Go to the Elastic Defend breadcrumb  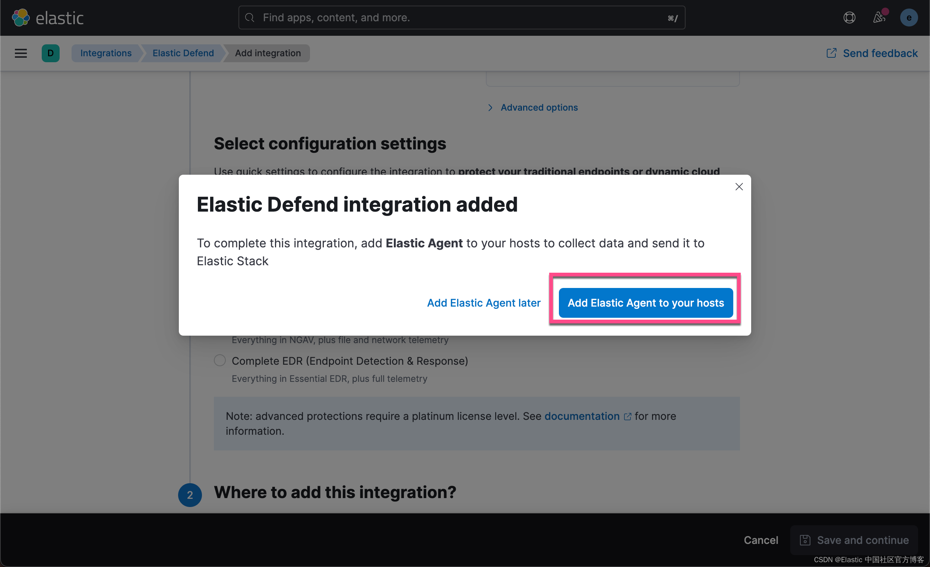(x=183, y=53)
